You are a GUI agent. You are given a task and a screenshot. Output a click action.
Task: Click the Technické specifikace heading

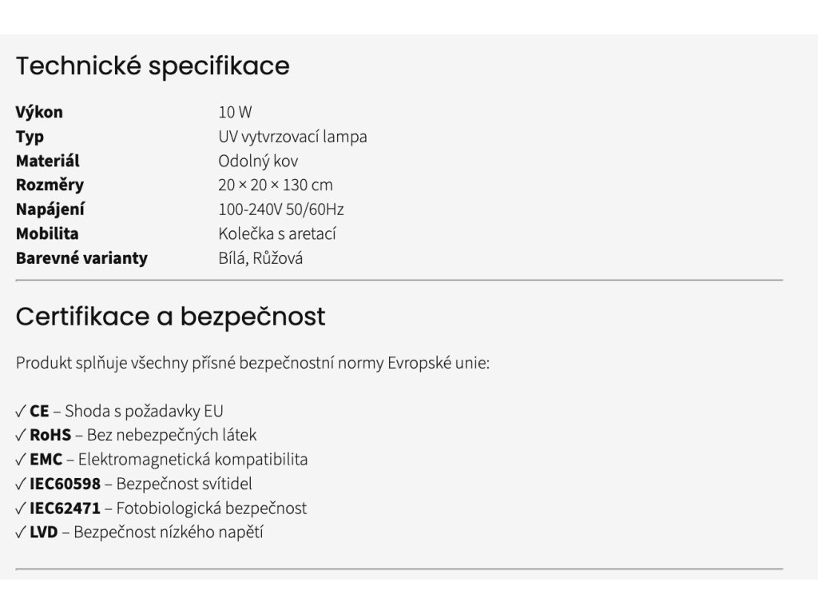153,66
